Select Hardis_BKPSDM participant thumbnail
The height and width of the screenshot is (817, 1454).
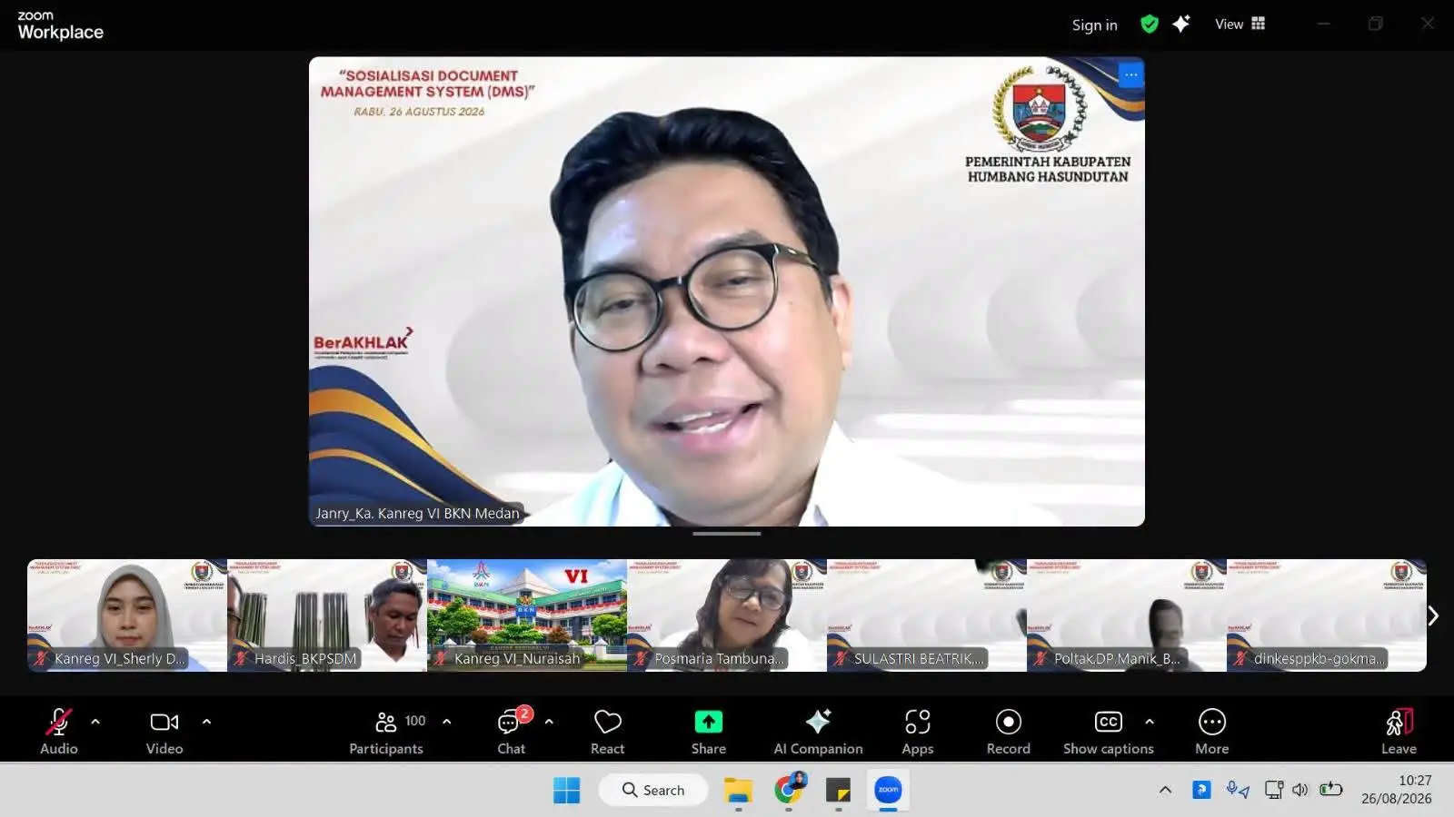327,615
